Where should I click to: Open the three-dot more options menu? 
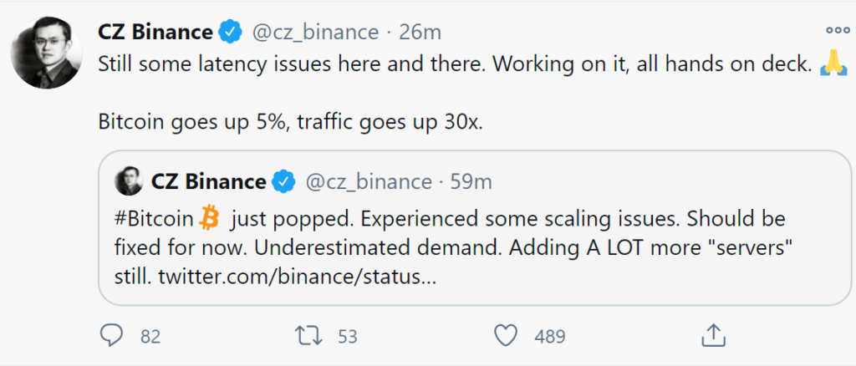click(x=837, y=29)
